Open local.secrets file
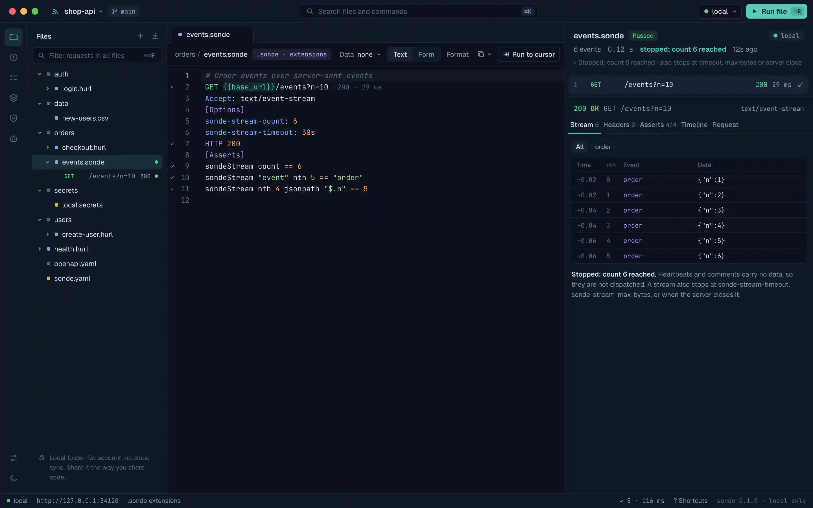The image size is (813, 508). pyautogui.click(x=82, y=205)
